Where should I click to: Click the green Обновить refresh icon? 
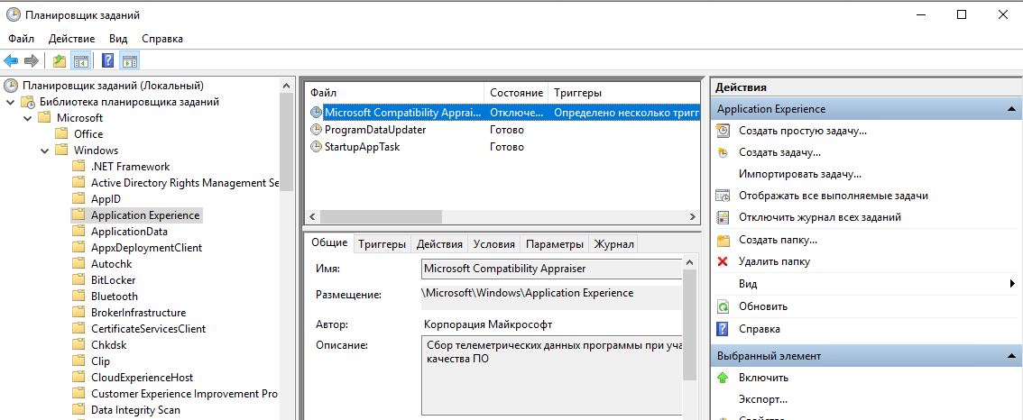[x=723, y=306]
